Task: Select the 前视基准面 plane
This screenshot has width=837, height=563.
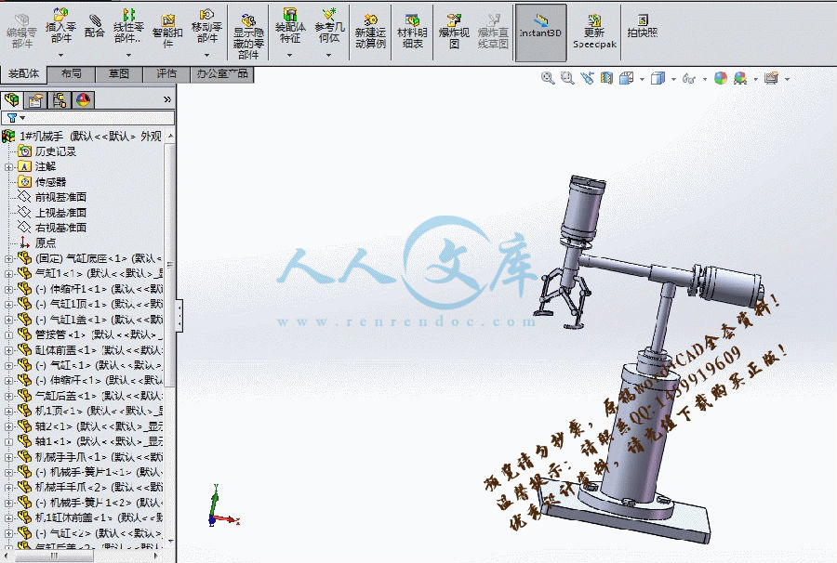Action: point(60,197)
